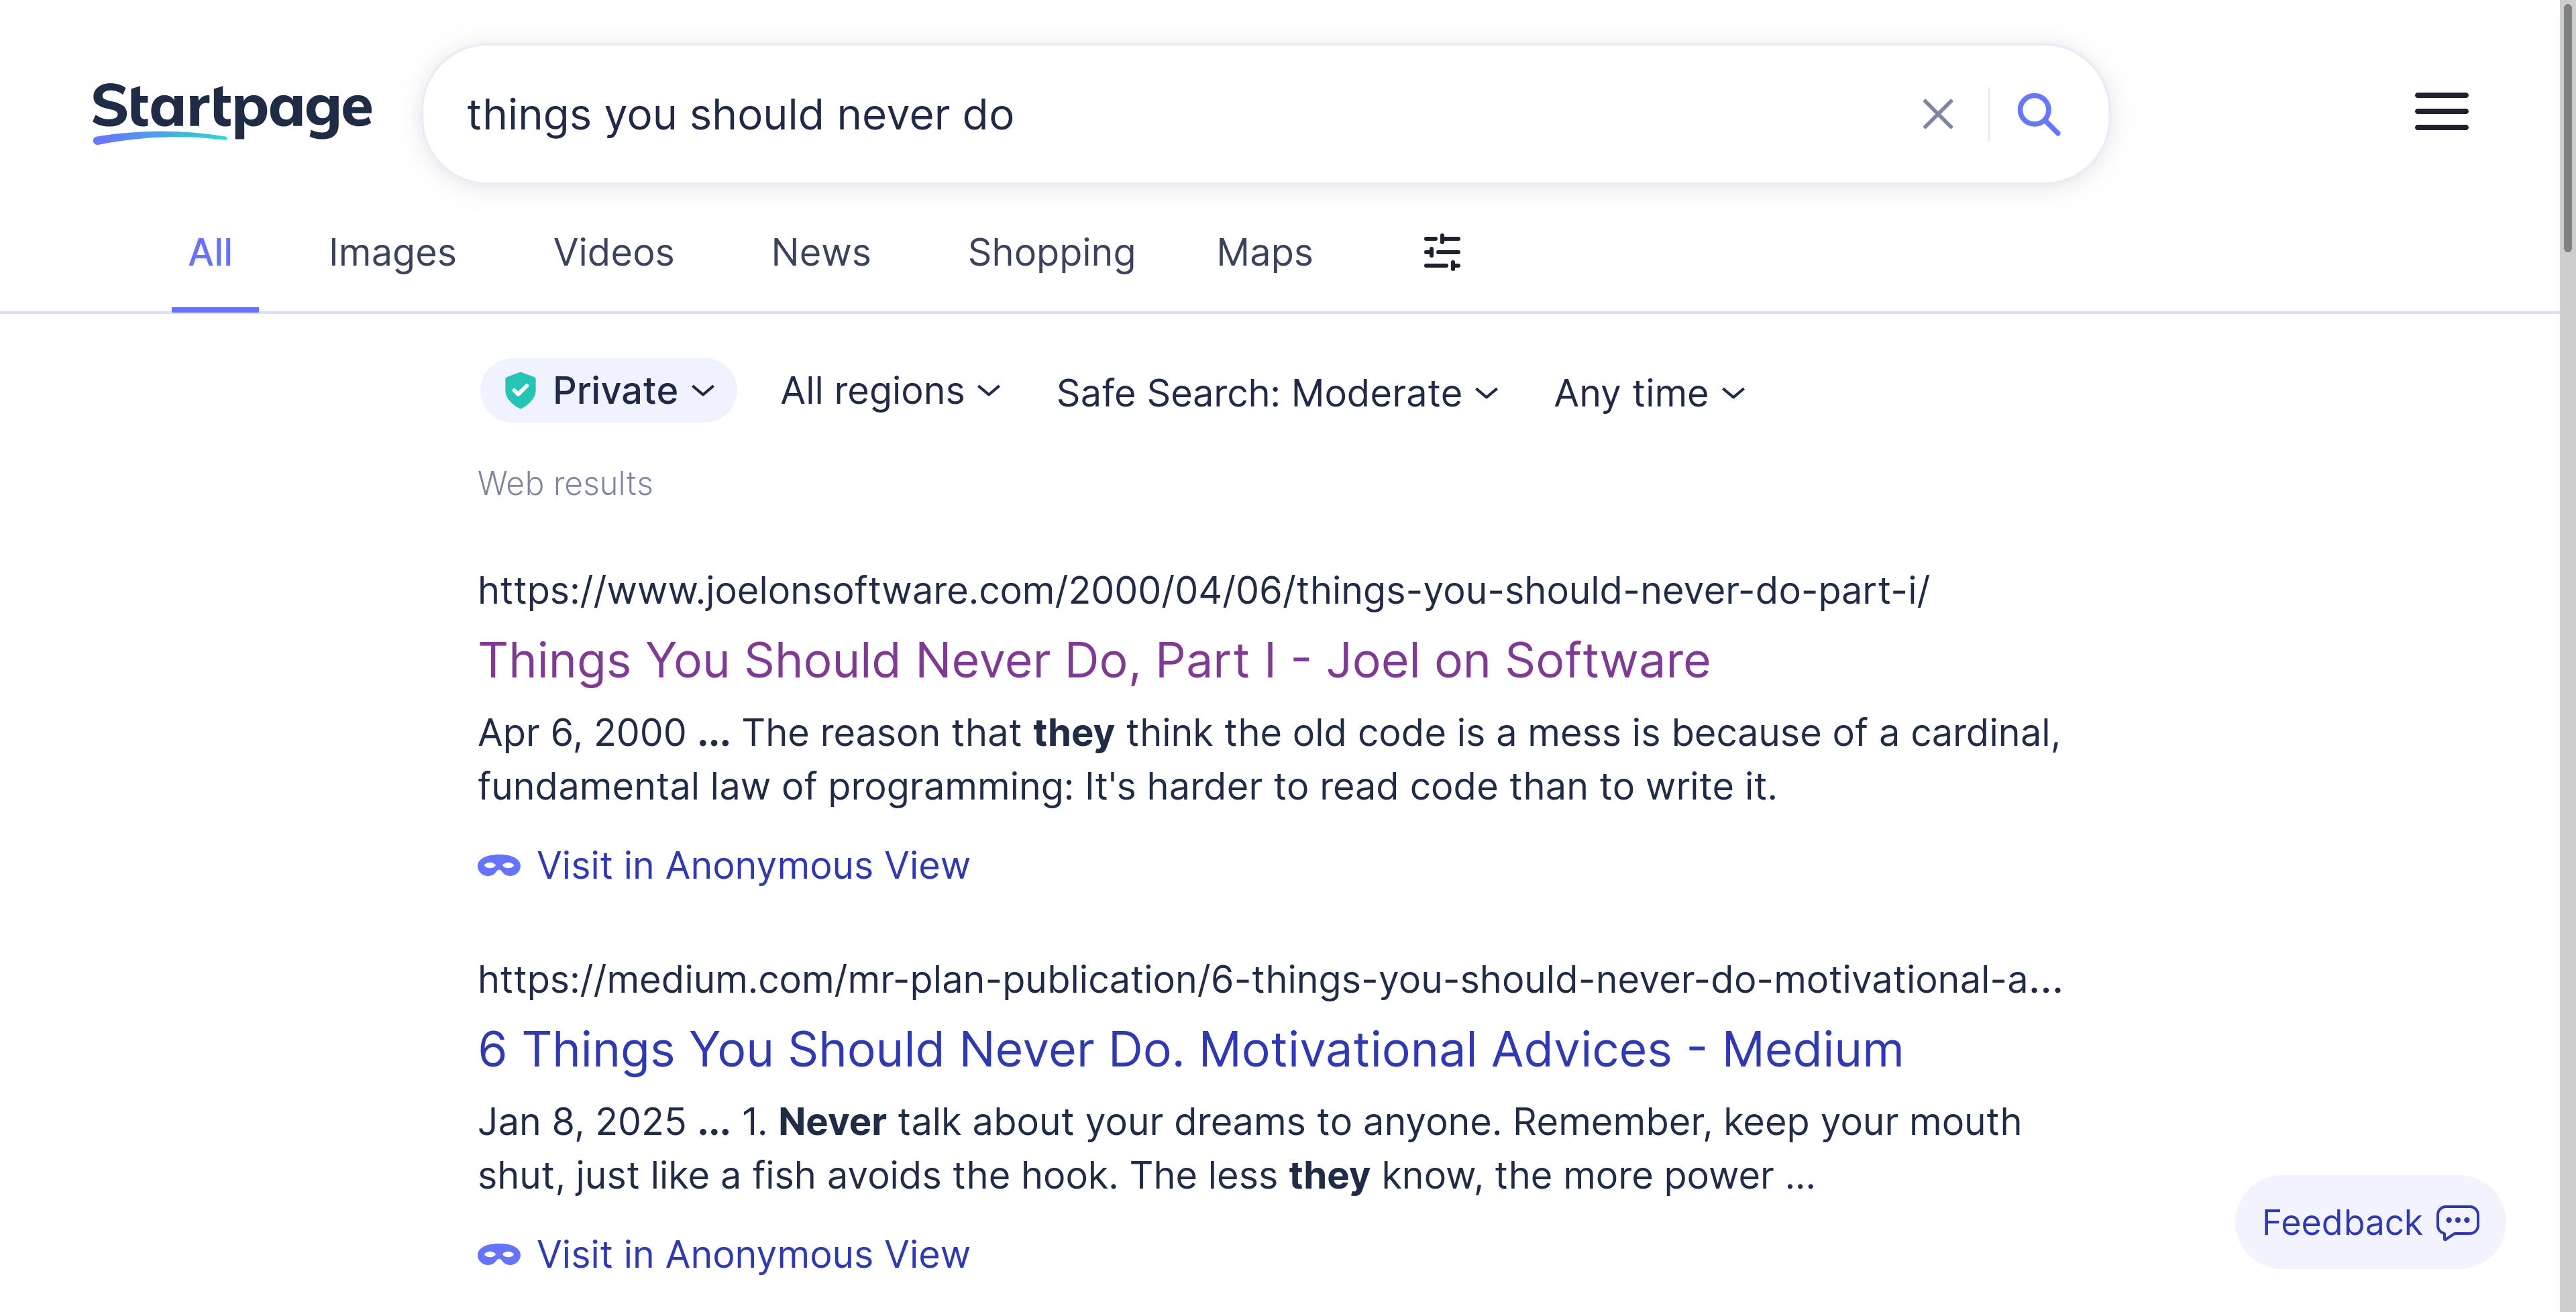Clear the search query with the X icon
This screenshot has width=2576, height=1312.
click(x=1938, y=113)
